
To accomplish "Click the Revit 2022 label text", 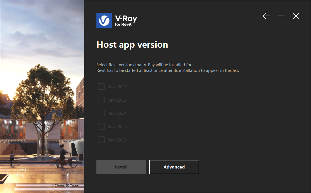I will click(117, 87).
